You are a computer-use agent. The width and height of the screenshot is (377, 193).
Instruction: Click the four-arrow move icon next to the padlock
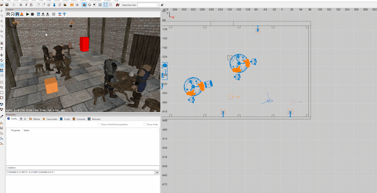(x=90, y=5)
